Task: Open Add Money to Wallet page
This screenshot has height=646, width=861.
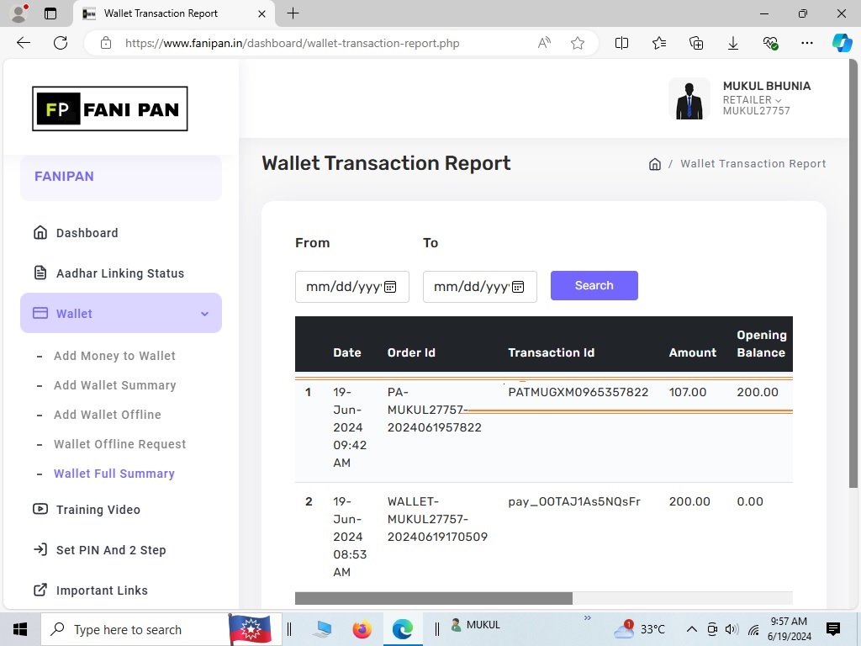Action: click(x=114, y=356)
